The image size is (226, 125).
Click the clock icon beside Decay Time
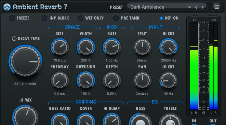[x=14, y=38]
